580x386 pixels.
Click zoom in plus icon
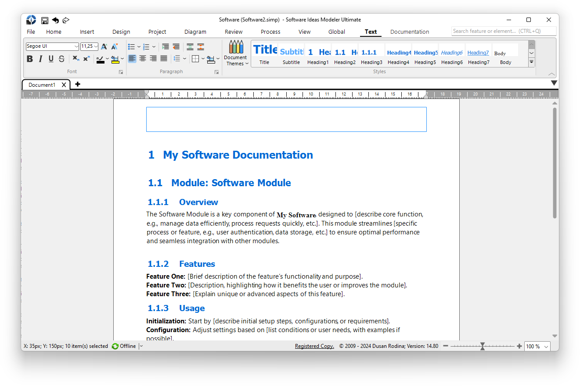coord(519,346)
